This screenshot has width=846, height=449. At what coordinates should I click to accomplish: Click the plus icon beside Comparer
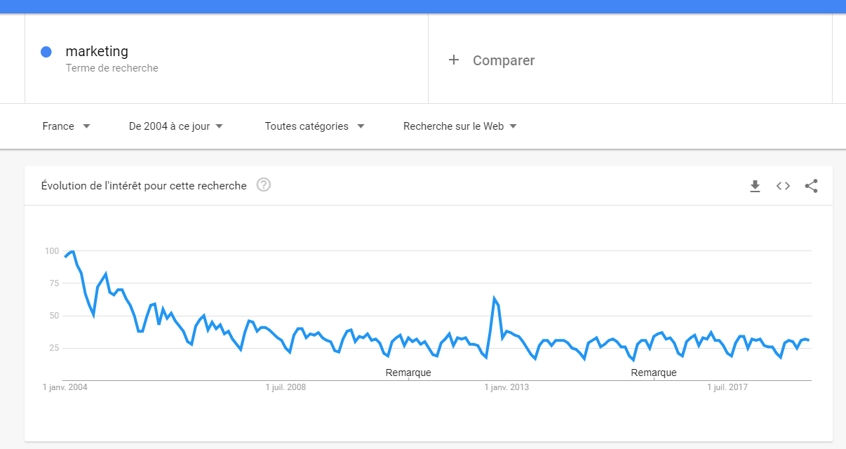tap(454, 60)
